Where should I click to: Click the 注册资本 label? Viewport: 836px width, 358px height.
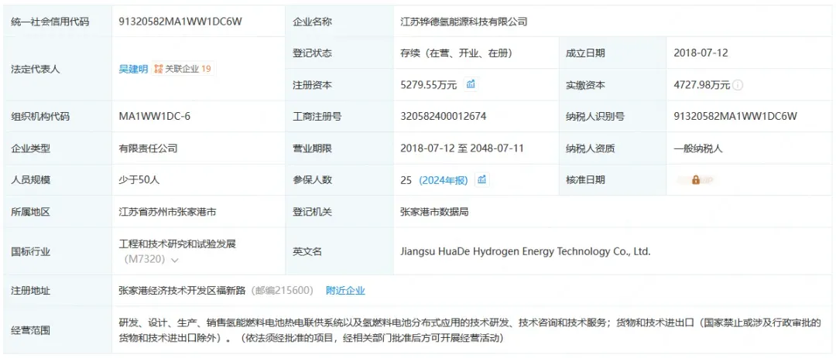pyautogui.click(x=313, y=85)
